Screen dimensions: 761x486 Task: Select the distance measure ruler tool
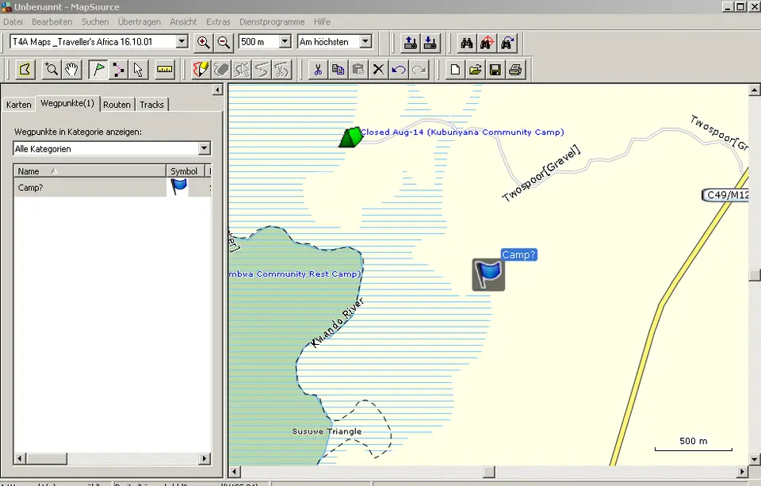[165, 70]
